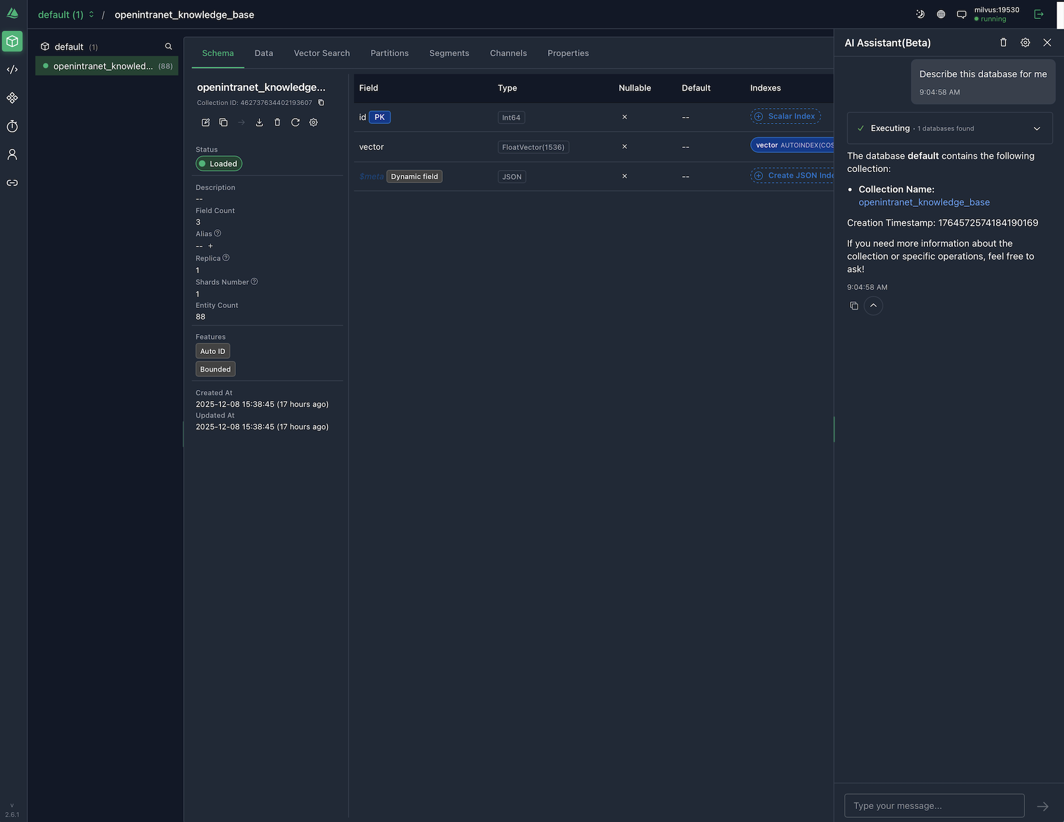Click the logout icon next to milvus:19530
The height and width of the screenshot is (822, 1064).
1039,14
